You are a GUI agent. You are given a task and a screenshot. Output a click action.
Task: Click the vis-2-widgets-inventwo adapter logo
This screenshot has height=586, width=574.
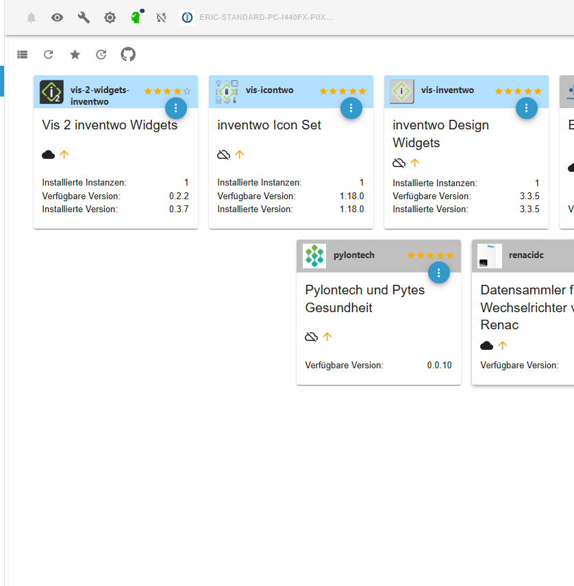point(51,92)
